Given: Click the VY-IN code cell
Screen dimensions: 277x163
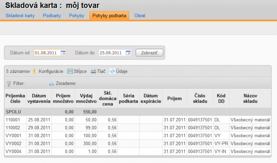Looking at the screenshot, I should pyautogui.click(x=220, y=152).
